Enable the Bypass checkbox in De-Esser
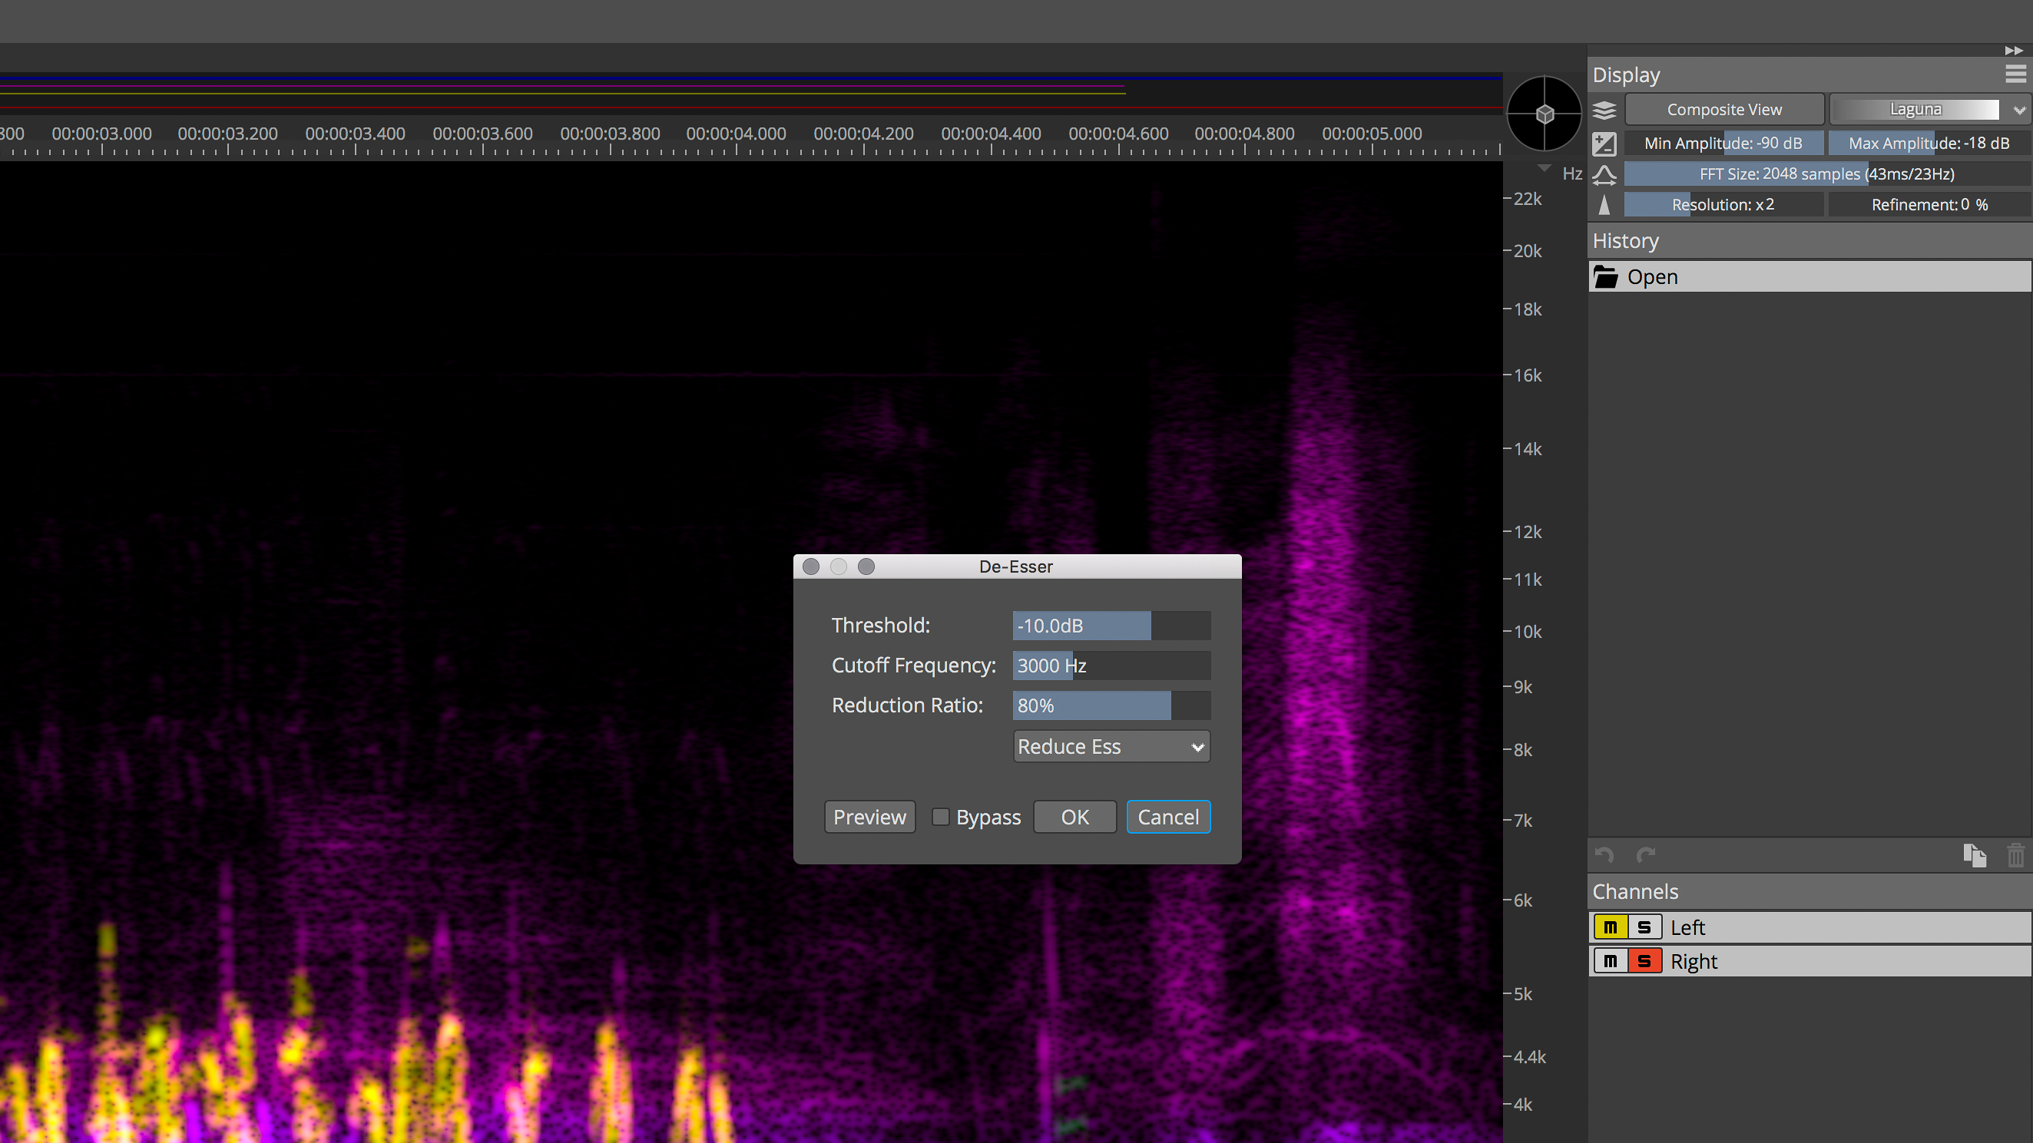2033x1143 pixels. (940, 817)
